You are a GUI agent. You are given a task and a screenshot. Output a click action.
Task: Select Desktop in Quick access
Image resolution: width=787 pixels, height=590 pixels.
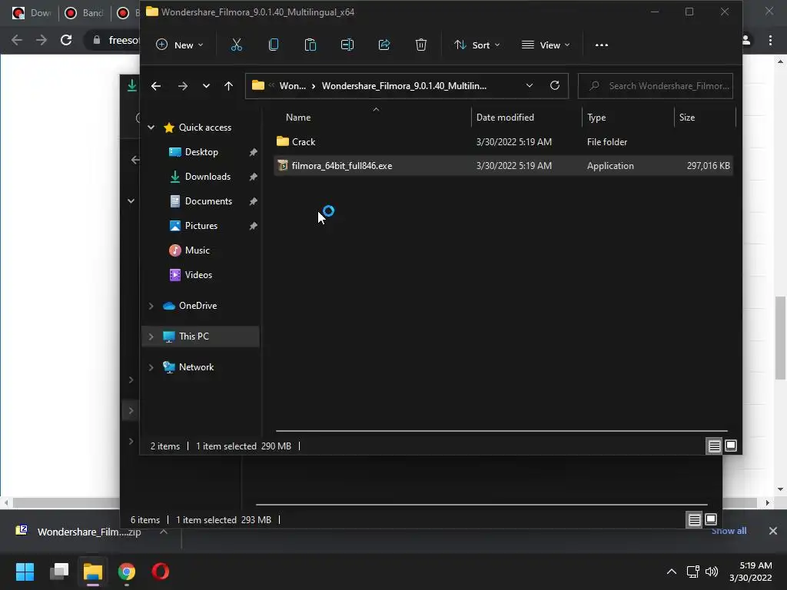[x=201, y=152]
